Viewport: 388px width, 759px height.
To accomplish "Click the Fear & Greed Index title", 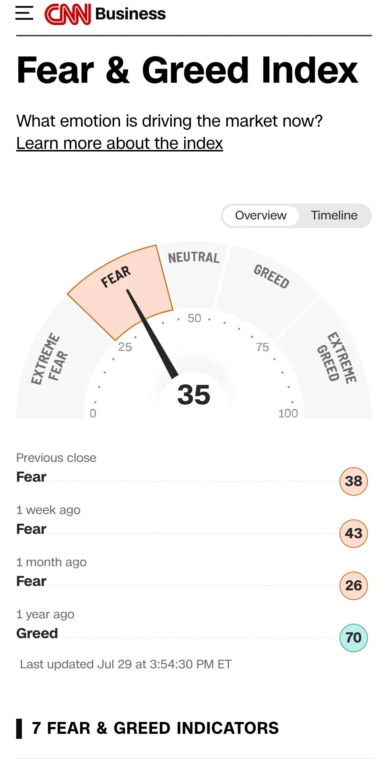I will coord(187,70).
